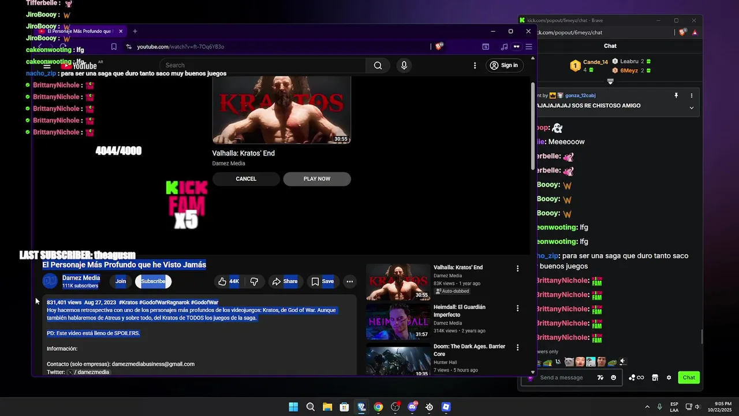739x416 pixels.
Task: Open Kick chat settings gear
Action: click(669, 377)
